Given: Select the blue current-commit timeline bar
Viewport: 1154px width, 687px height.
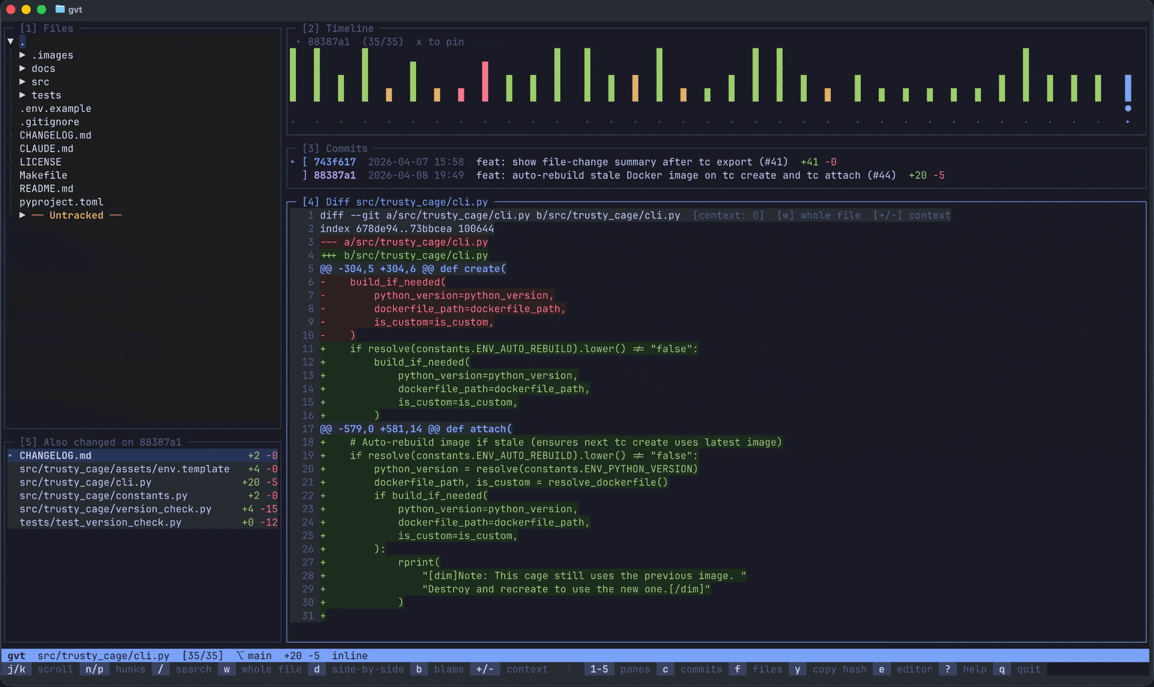Looking at the screenshot, I should click(x=1127, y=88).
